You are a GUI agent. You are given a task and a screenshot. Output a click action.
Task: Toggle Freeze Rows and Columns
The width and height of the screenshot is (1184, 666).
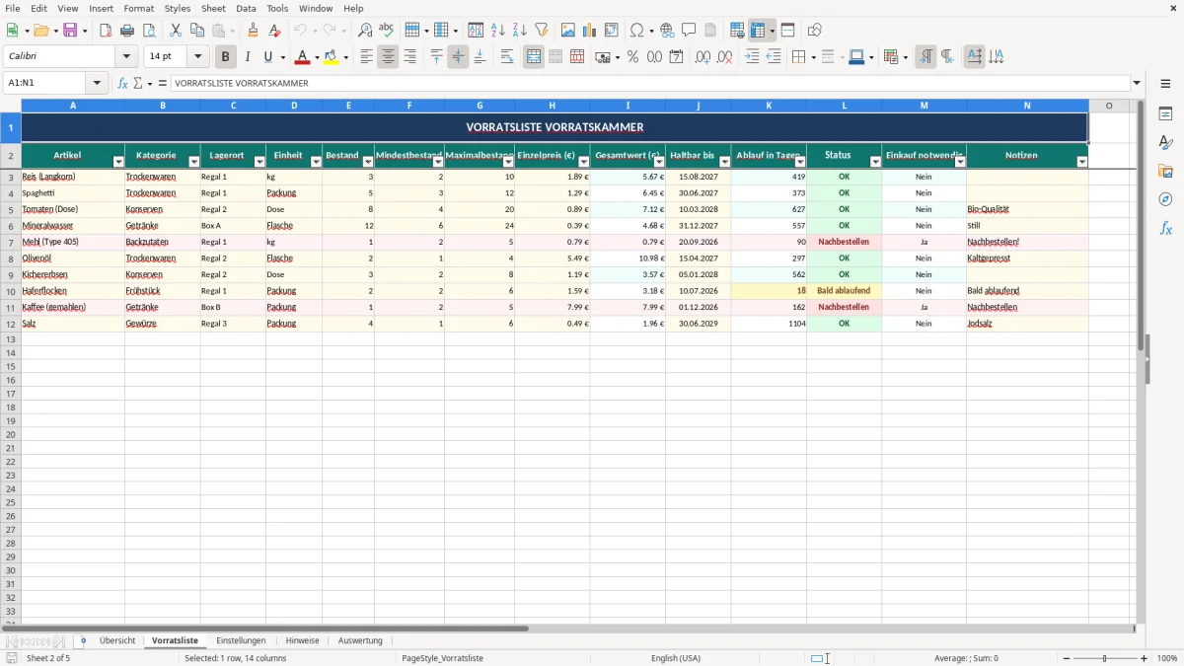[758, 31]
